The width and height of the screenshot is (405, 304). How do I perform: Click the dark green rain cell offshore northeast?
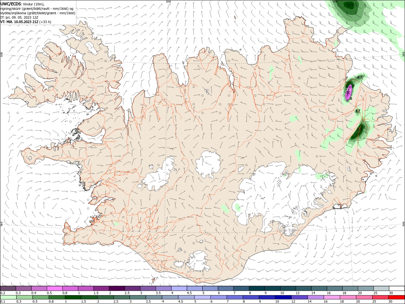(351, 7)
